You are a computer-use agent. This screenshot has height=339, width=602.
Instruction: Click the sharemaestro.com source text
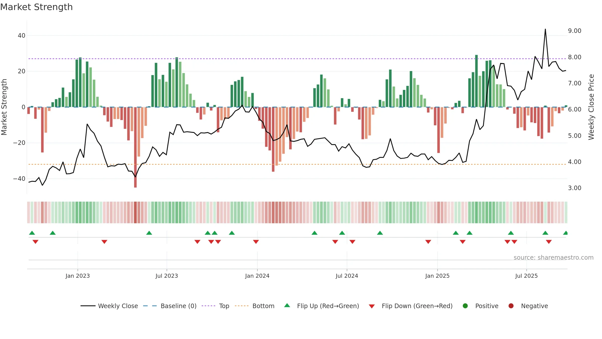554,257
